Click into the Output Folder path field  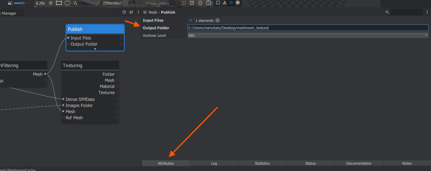(308, 28)
